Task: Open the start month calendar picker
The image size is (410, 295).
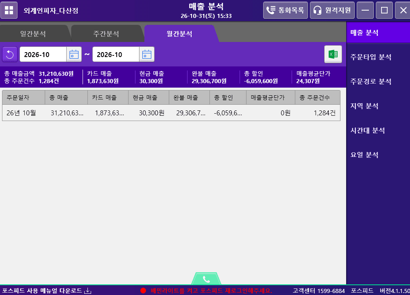Action: (74, 55)
